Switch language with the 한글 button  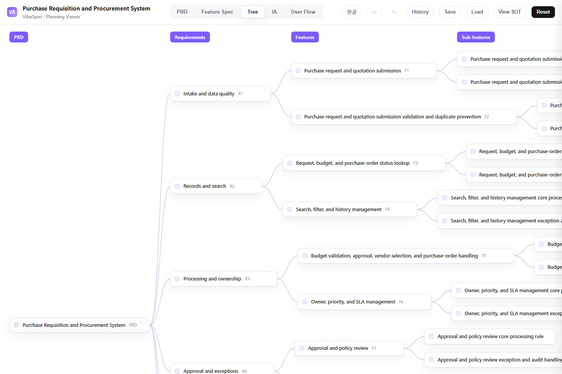[352, 12]
